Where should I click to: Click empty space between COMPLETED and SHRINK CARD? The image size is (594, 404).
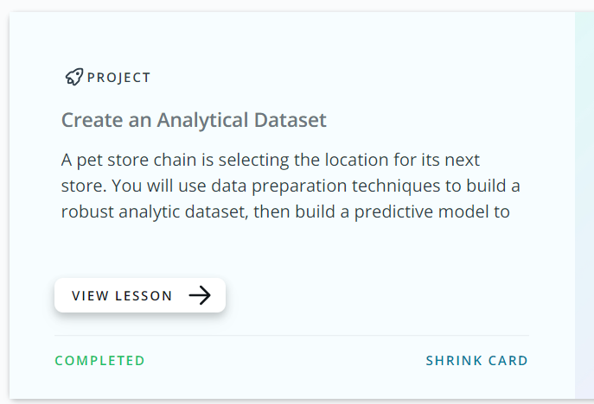tap(285, 361)
